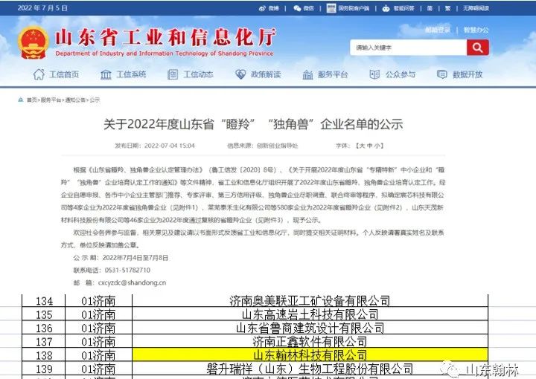Image resolution: width=536 pixels, height=379 pixels.
Task: Click the 微博 text link
Action: click(274, 8)
